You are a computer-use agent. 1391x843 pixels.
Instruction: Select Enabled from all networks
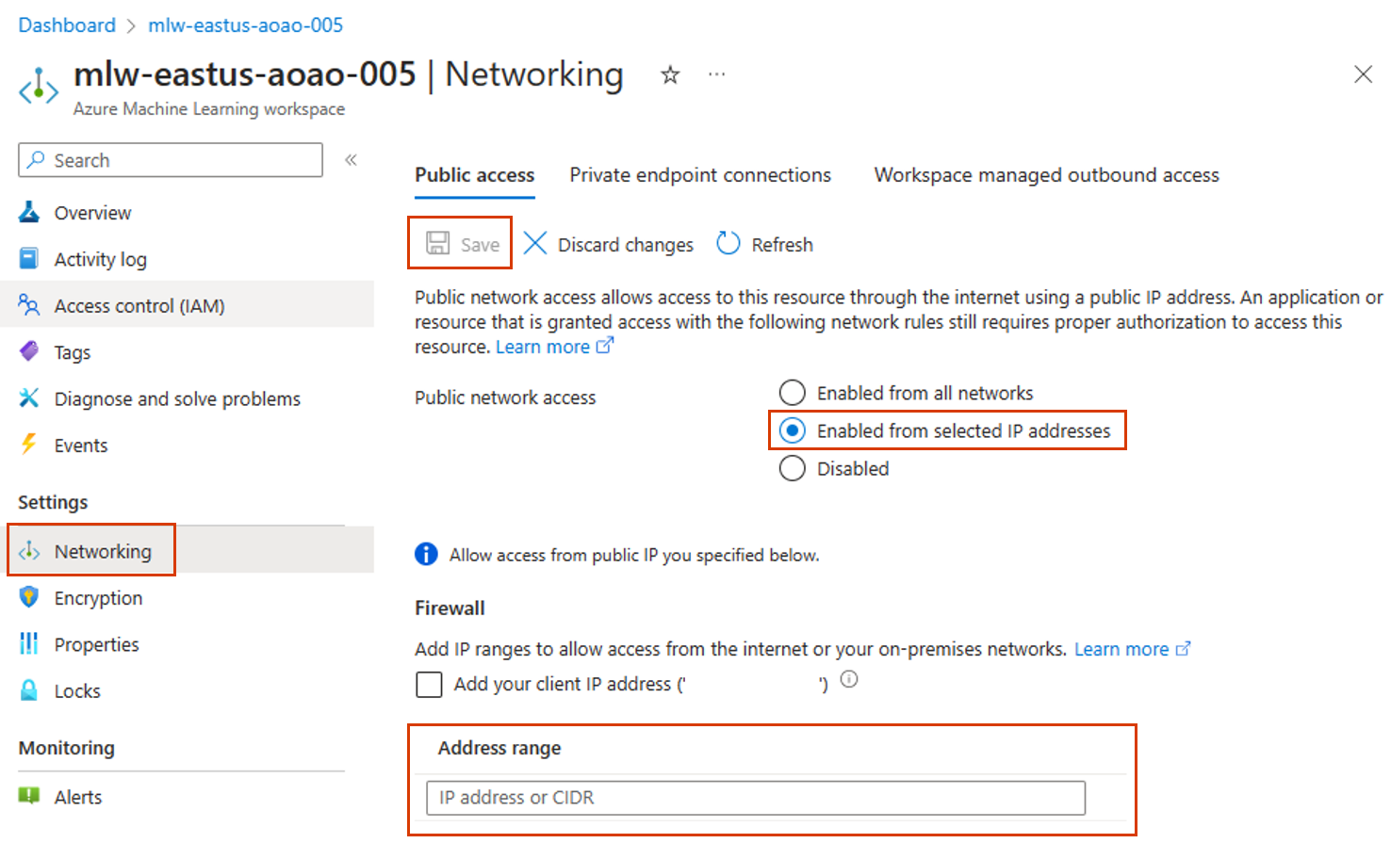[x=793, y=393]
